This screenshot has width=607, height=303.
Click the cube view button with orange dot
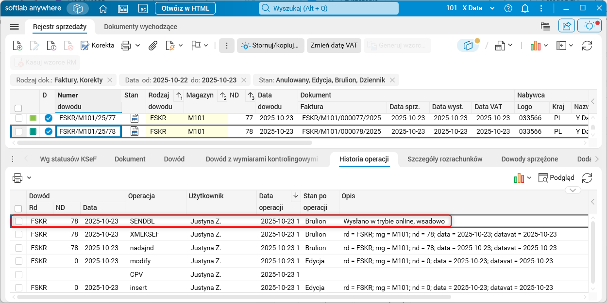point(468,46)
